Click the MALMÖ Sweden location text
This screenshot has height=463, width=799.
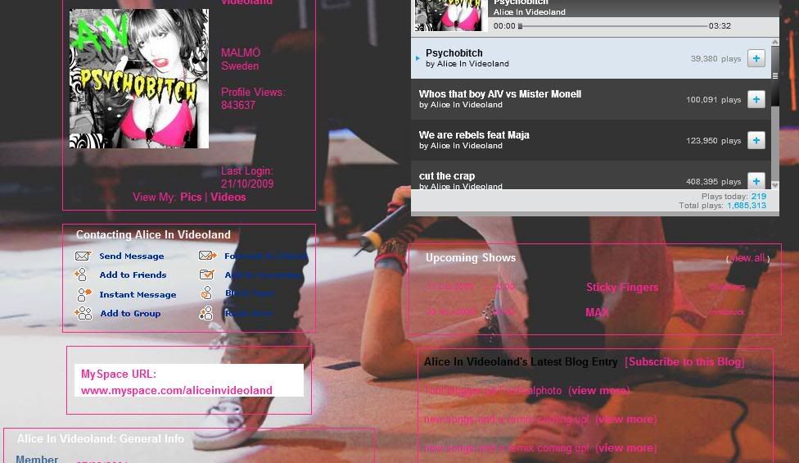click(241, 59)
